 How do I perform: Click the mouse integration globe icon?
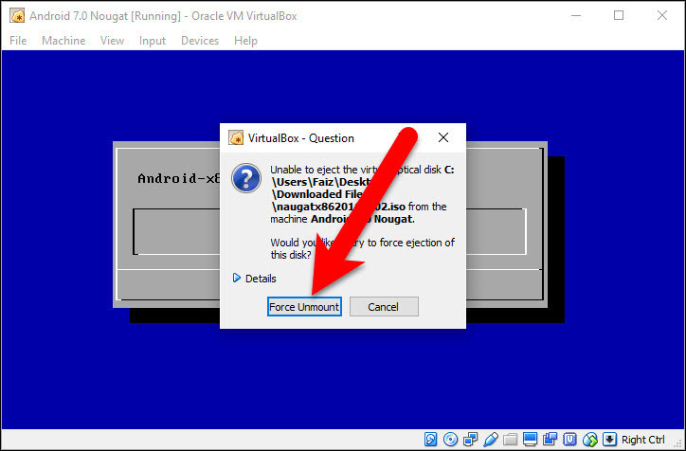(x=589, y=440)
